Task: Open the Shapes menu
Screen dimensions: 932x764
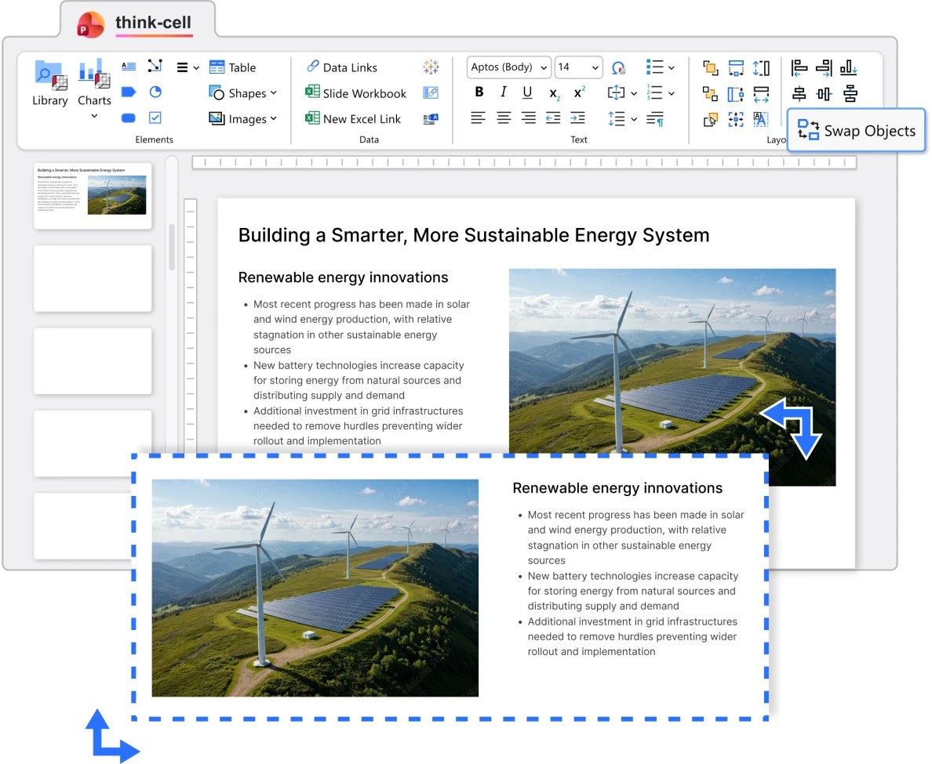Action: point(243,93)
